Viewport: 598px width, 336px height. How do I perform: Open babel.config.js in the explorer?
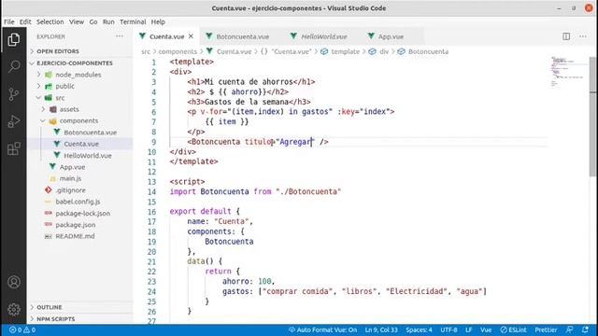coord(78,202)
